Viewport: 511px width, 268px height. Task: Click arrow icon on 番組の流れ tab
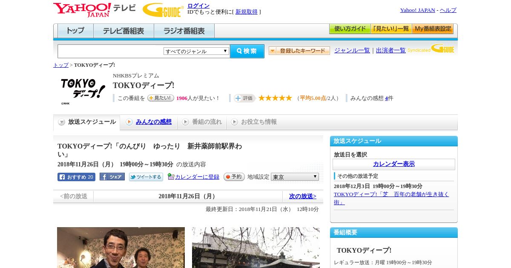[185, 122]
